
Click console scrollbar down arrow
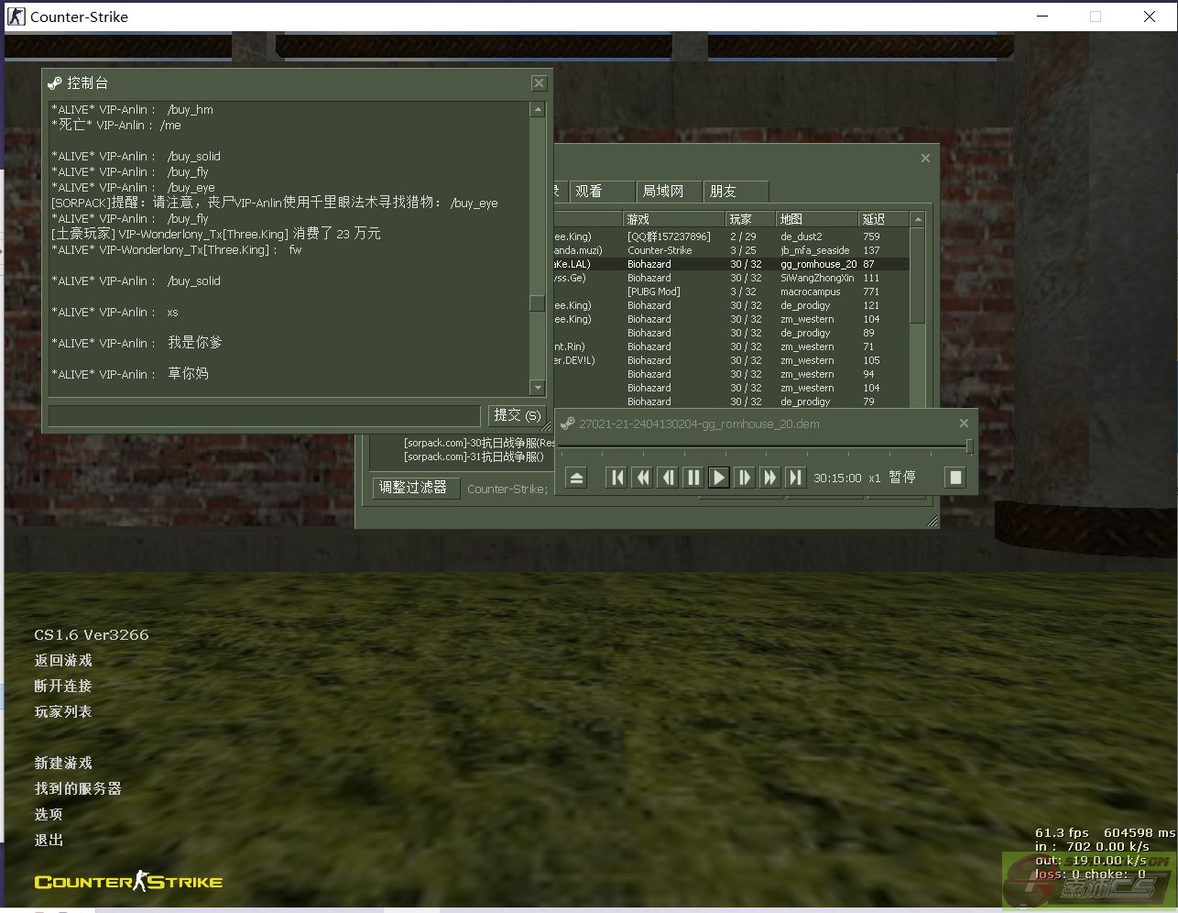538,388
